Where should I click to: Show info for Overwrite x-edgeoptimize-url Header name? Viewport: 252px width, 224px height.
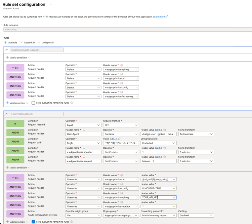(122, 175)
